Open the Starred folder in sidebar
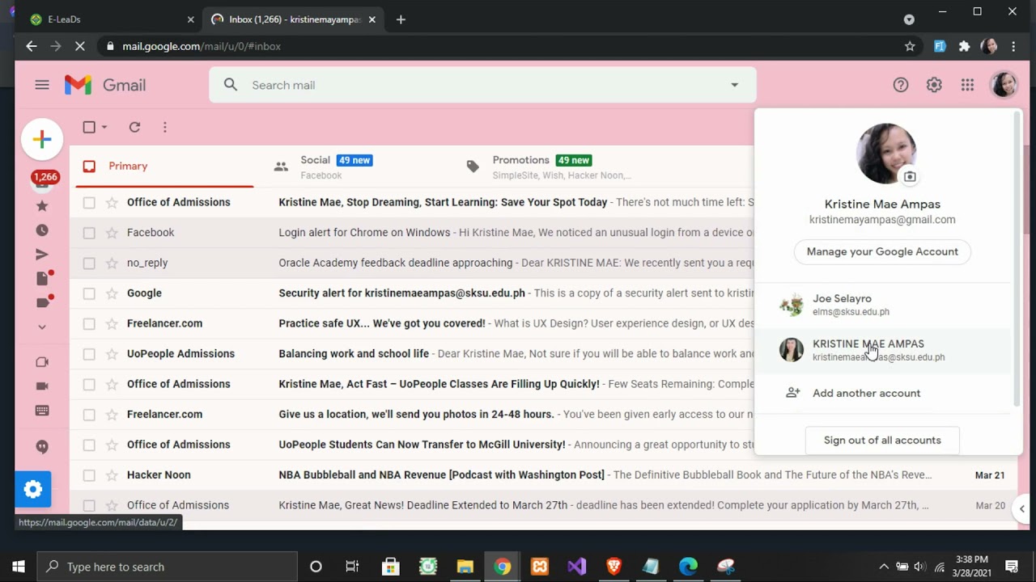The image size is (1036, 582). pyautogui.click(x=42, y=206)
